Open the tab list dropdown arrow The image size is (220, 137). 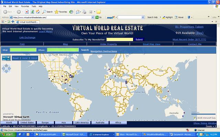(x=212, y=22)
